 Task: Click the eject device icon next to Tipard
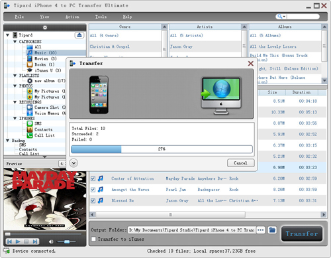[79, 35]
